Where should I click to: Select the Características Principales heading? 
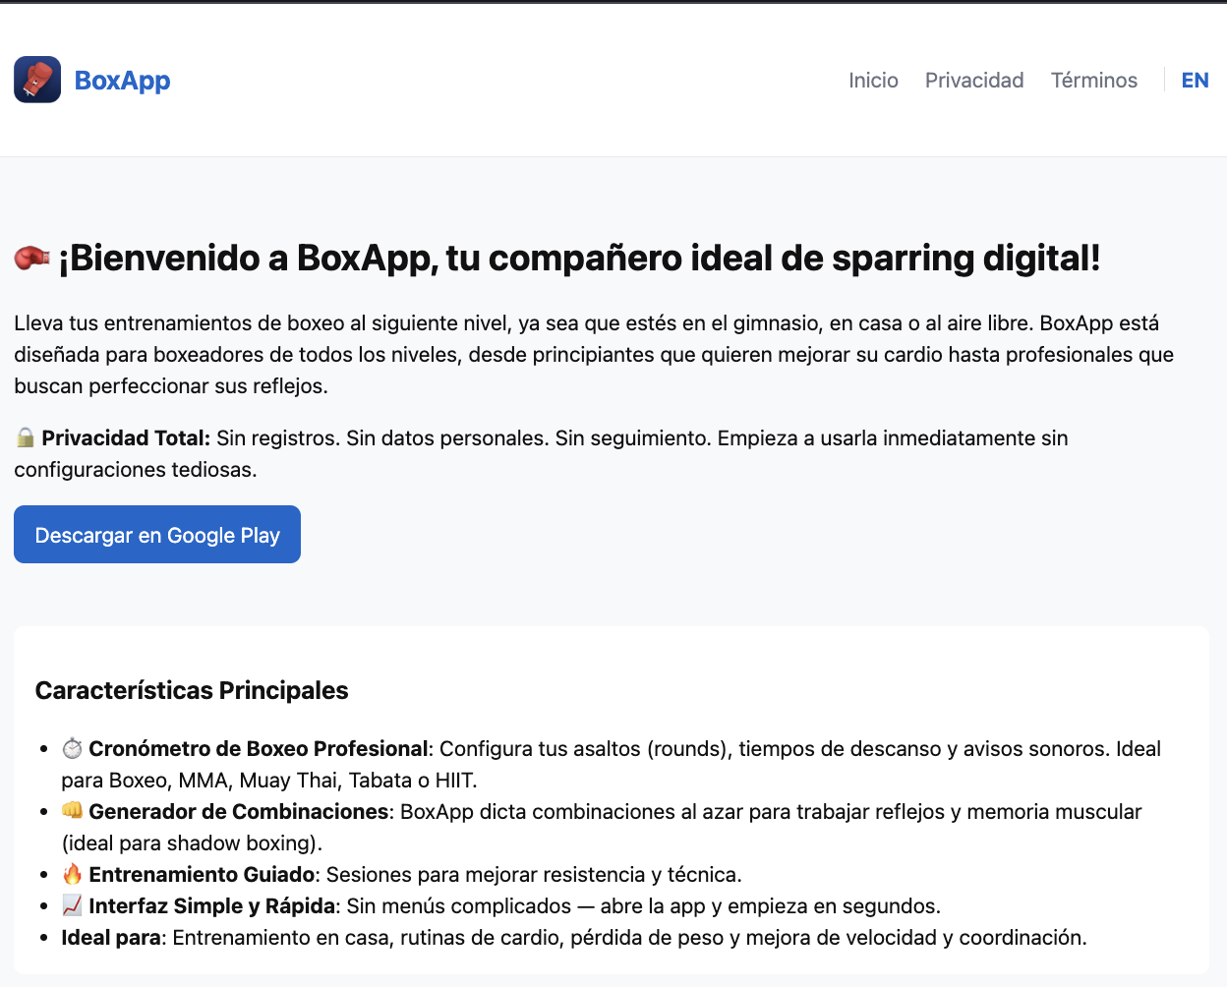[191, 690]
